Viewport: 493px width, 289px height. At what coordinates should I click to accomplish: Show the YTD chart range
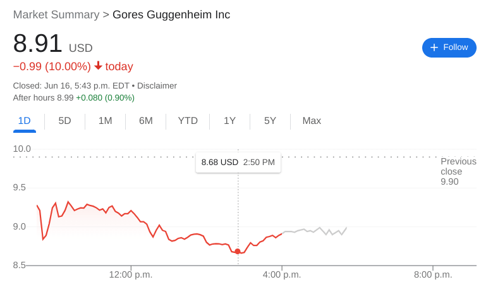188,121
